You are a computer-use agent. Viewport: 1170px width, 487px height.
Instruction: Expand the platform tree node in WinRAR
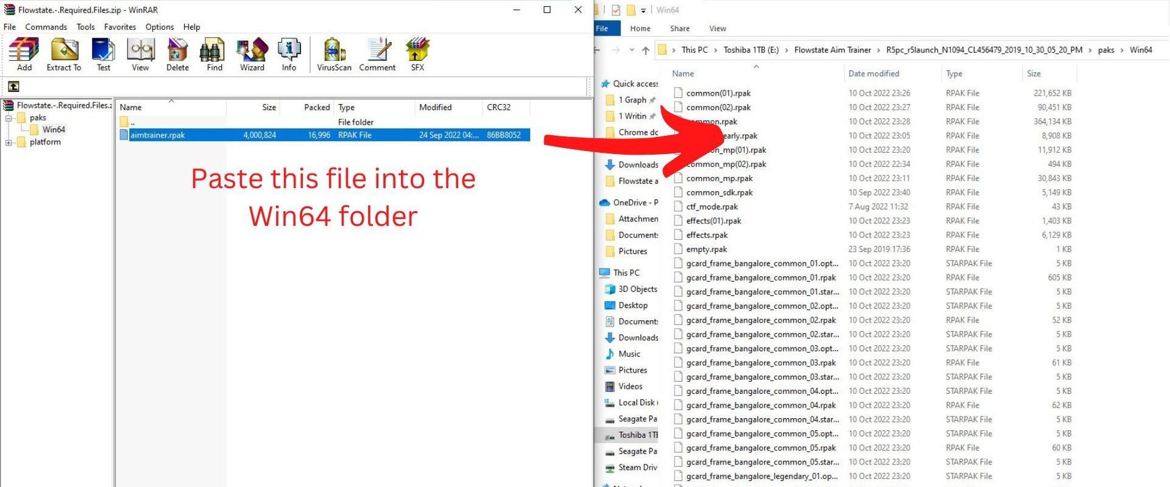pyautogui.click(x=9, y=142)
